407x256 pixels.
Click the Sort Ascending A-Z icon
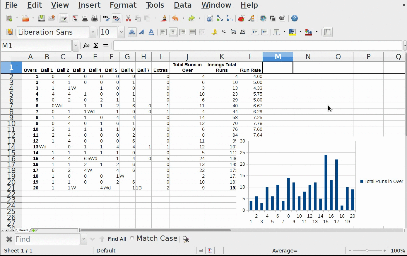(x=220, y=18)
